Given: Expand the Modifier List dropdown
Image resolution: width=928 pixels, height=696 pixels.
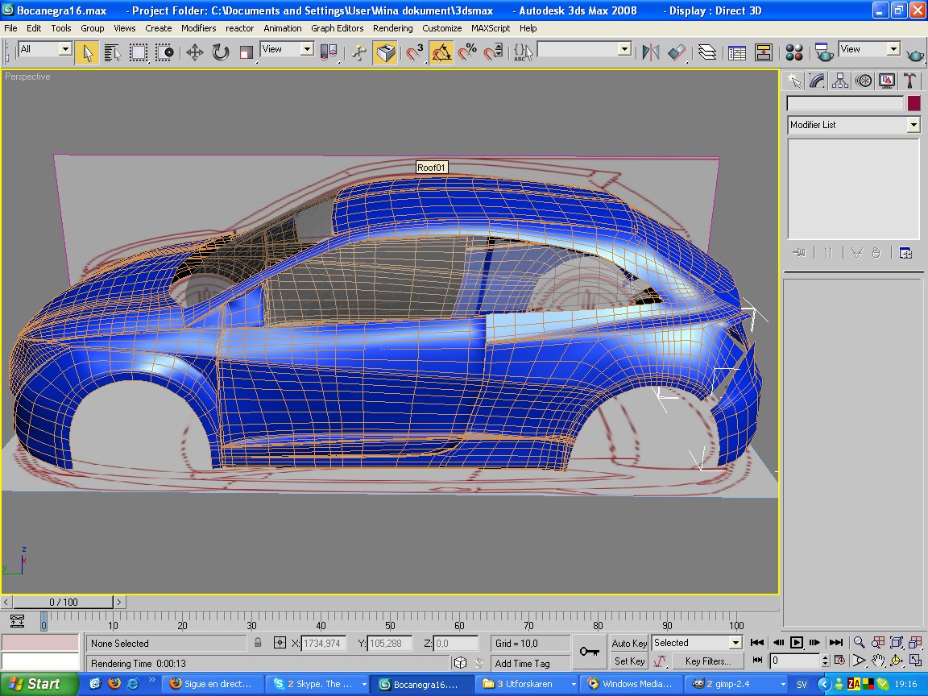Looking at the screenshot, I should (913, 125).
